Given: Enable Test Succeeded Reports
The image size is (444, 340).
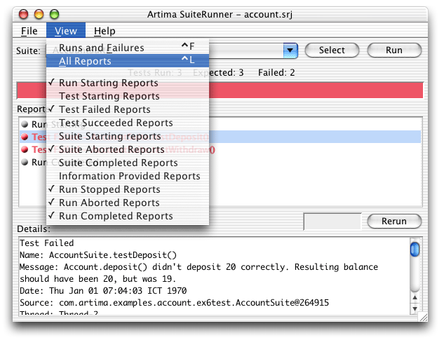Looking at the screenshot, I should coord(128,123).
